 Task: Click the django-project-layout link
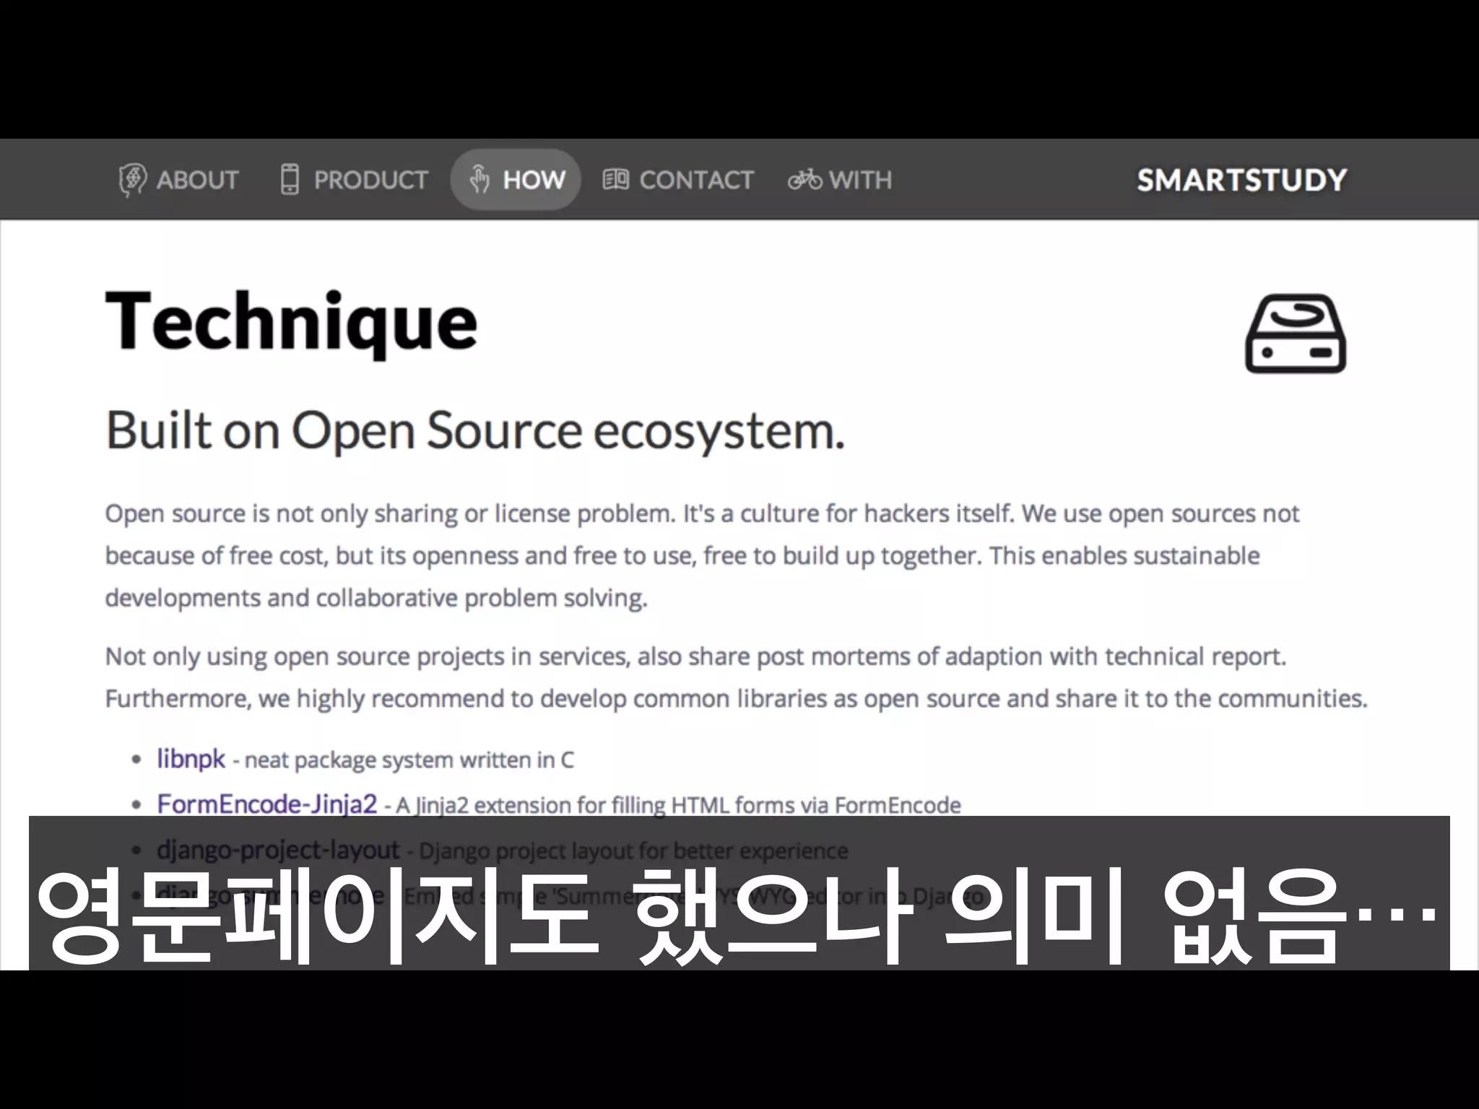277,850
